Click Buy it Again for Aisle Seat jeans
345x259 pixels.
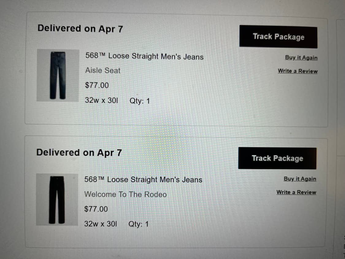tap(301, 58)
